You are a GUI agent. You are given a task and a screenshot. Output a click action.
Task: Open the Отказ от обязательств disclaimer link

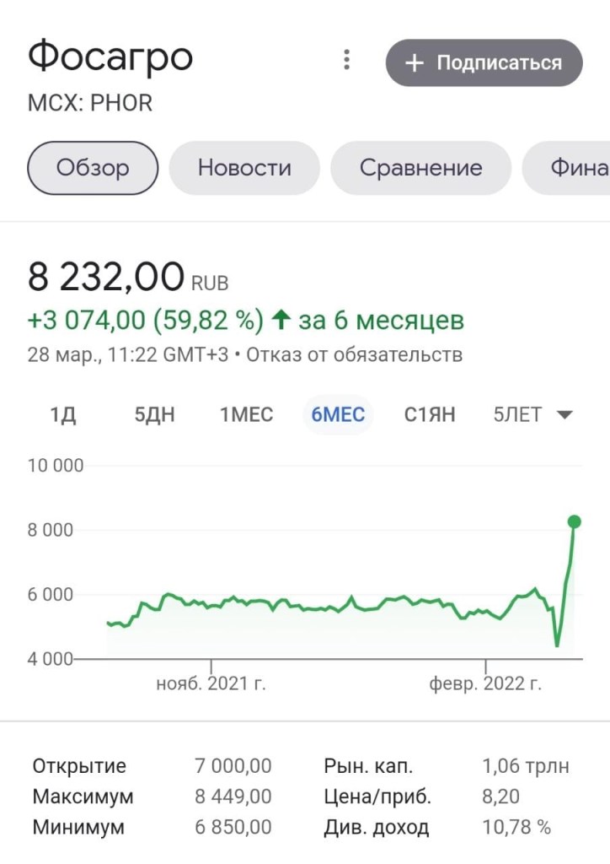(352, 354)
